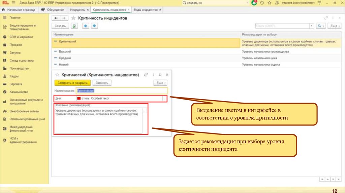
Task: Click Внеоборотные активы icon
Action: click(x=5, y=111)
